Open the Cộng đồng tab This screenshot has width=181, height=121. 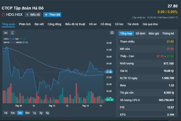(54, 24)
